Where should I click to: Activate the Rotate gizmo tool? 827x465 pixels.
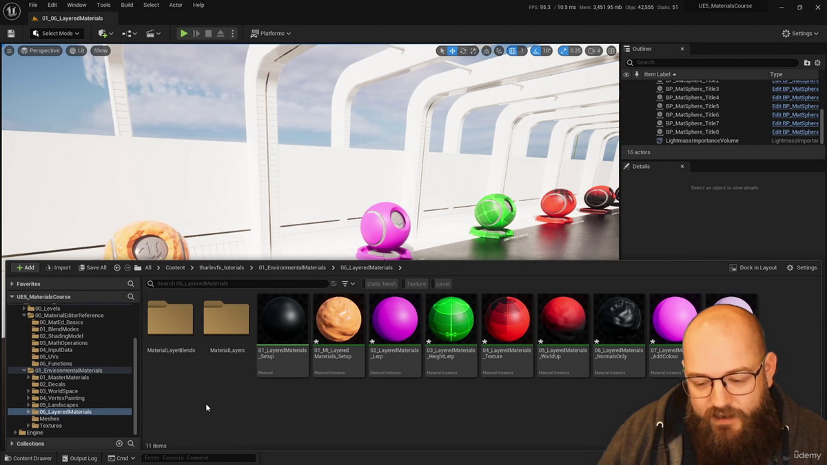tap(462, 51)
